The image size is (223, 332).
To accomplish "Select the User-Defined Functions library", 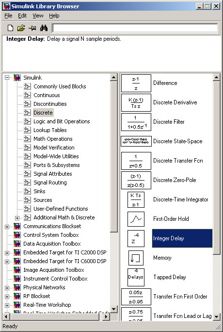I will (x=61, y=209).
